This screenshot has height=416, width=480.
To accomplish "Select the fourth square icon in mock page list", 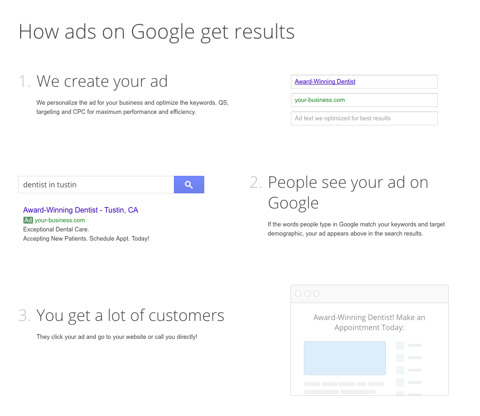I will tap(400, 382).
